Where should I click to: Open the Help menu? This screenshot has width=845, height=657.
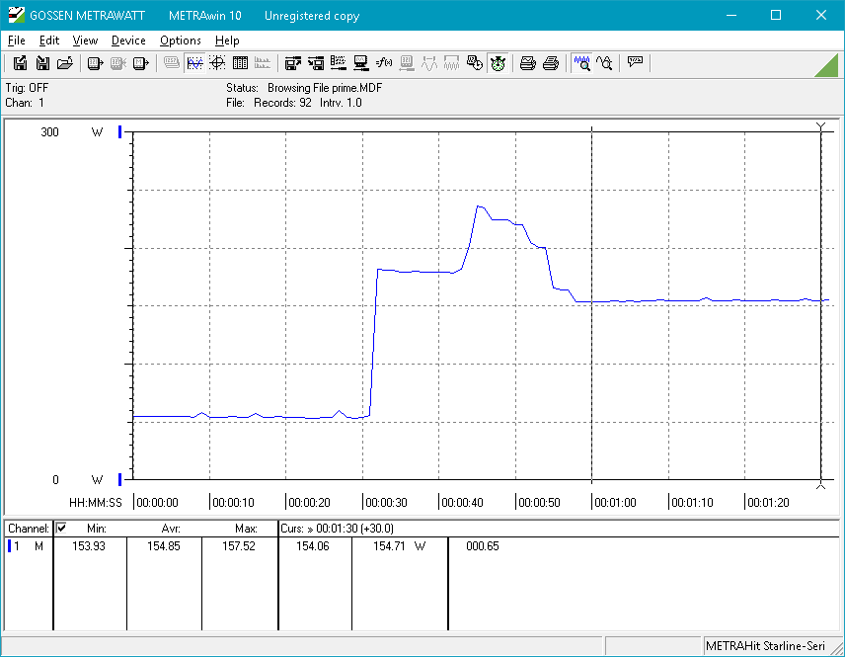(x=227, y=41)
